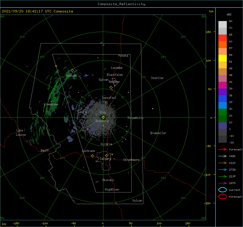This screenshot has width=243, height=227.
Task: Click the Vulcan city label
Action: tap(137, 201)
